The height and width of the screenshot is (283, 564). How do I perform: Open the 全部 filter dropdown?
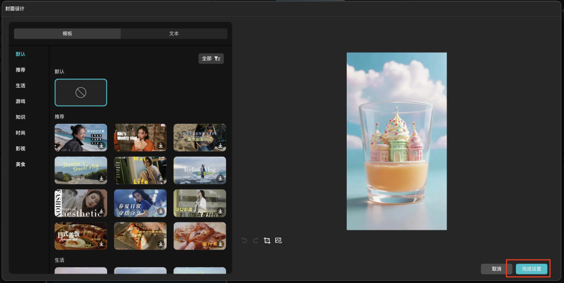pyautogui.click(x=211, y=58)
